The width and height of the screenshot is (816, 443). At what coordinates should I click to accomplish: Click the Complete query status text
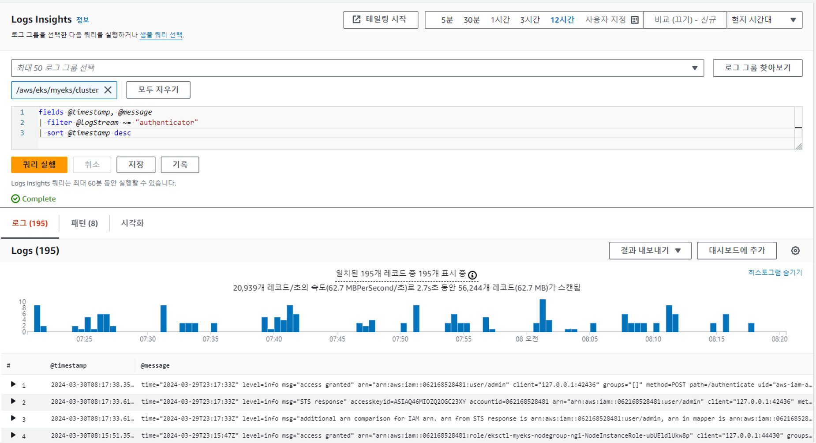click(x=39, y=199)
